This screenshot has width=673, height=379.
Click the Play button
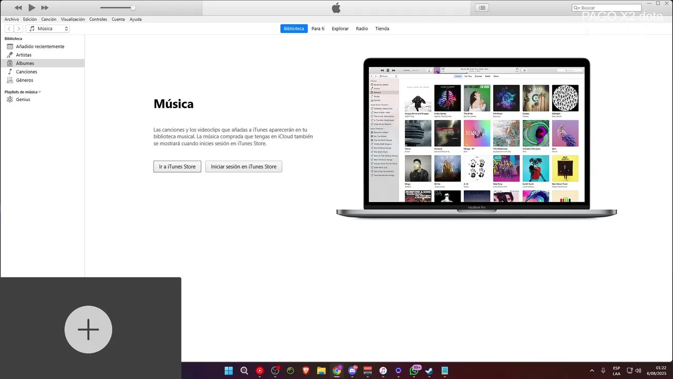point(32,8)
